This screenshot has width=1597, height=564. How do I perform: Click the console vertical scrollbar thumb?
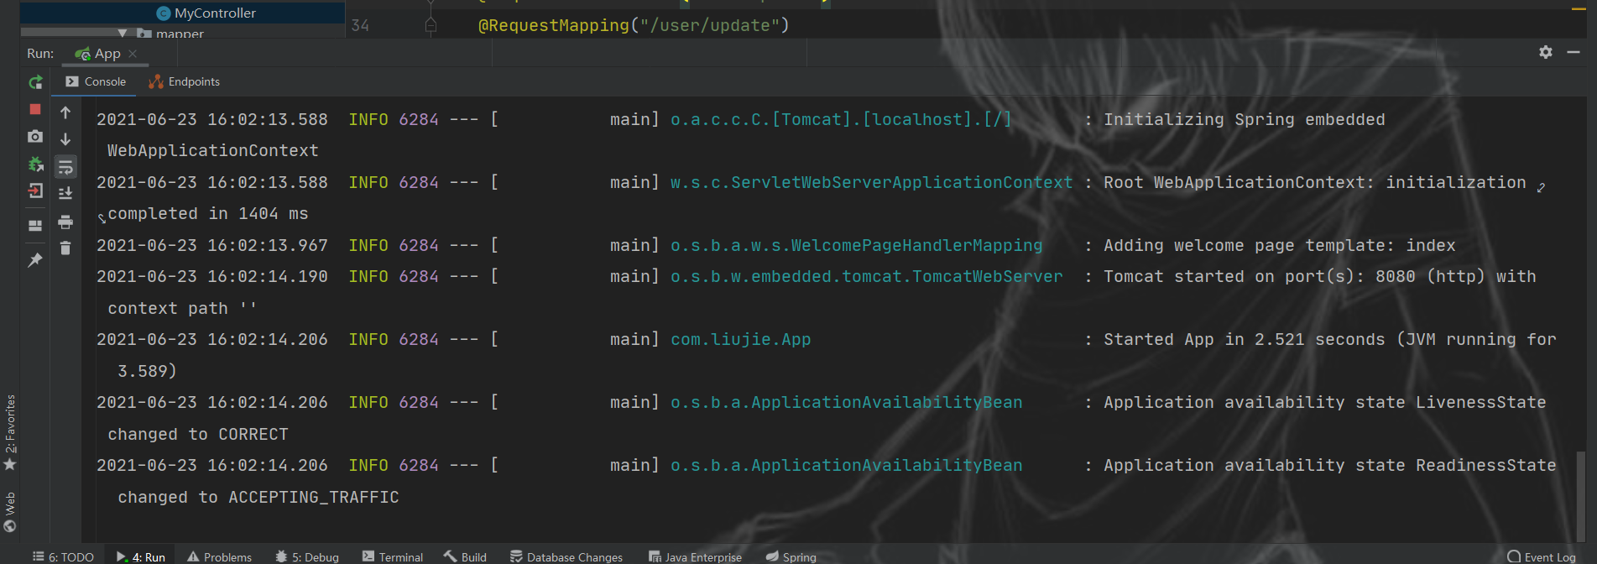(x=1580, y=495)
